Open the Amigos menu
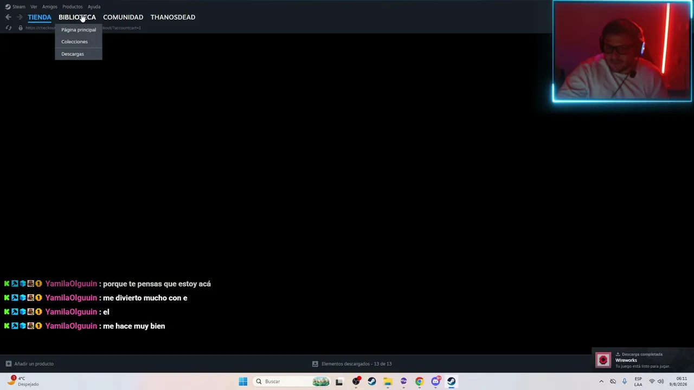This screenshot has height=390, width=694. [50, 7]
